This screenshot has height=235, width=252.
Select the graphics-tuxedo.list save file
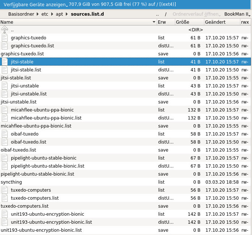125,54
